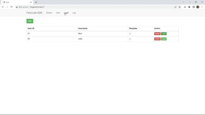The image size is (205, 115).
Task: Bookmark this page with the star icon
Action: coord(180,7)
